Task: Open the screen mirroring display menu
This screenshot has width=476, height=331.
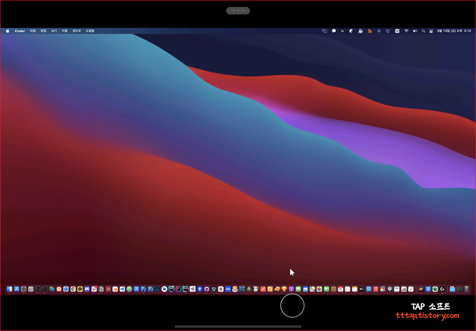Action: pyautogui.click(x=324, y=31)
